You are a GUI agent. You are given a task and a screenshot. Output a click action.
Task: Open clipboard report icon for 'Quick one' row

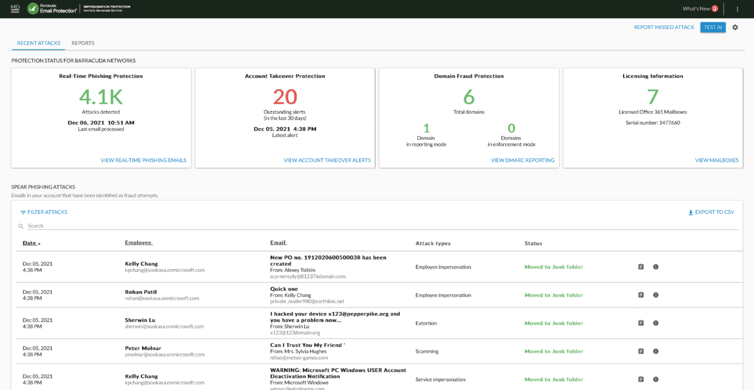641,295
